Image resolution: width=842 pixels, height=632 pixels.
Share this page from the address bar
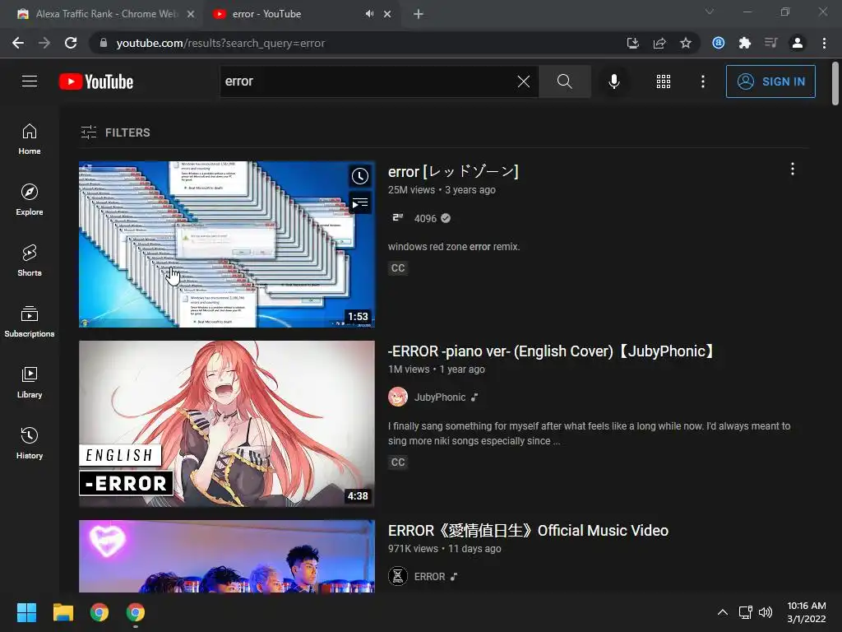click(659, 43)
